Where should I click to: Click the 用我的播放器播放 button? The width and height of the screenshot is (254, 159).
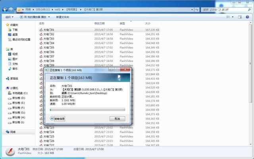coord(33,17)
